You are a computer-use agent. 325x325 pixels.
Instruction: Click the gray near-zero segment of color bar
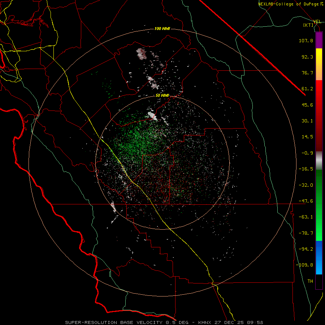319,161
